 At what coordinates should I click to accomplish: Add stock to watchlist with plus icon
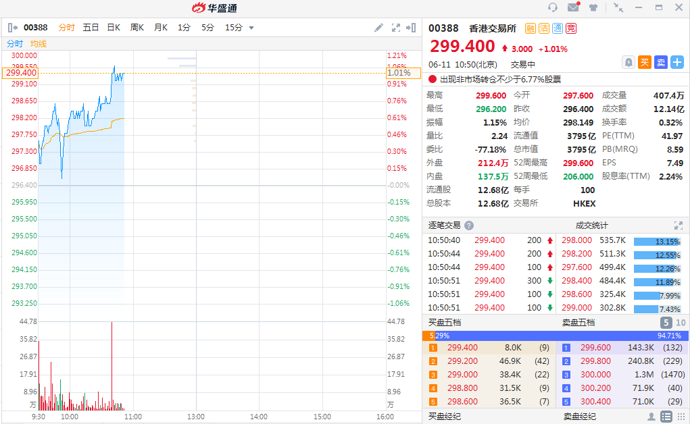(x=677, y=62)
